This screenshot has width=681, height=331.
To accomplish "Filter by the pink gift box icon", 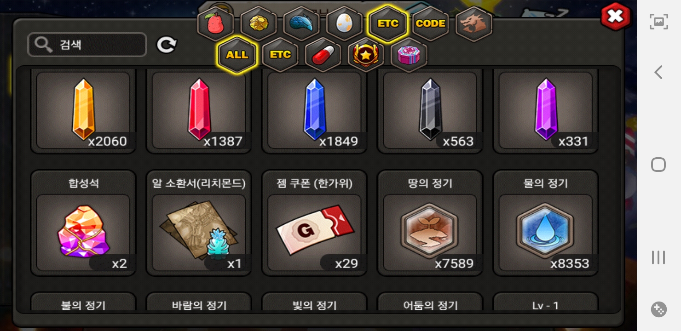I will (x=409, y=55).
